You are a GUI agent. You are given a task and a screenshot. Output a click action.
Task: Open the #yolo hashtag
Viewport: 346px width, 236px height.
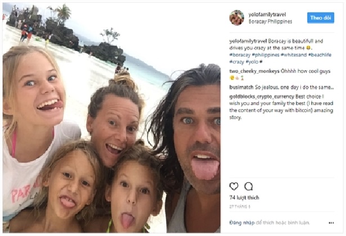coord(252,62)
